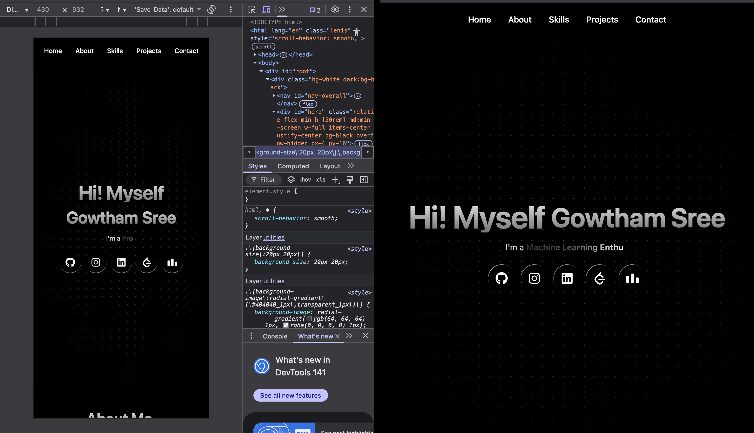This screenshot has height=433, width=754.
Task: Open the Console drawer tab
Action: [275, 336]
